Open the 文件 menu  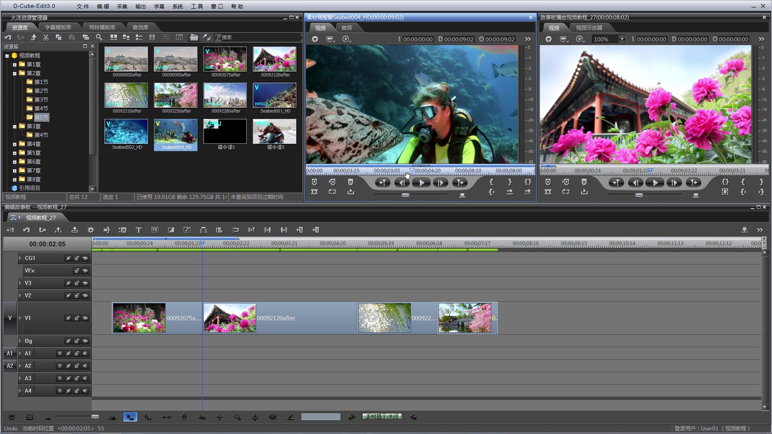click(82, 6)
